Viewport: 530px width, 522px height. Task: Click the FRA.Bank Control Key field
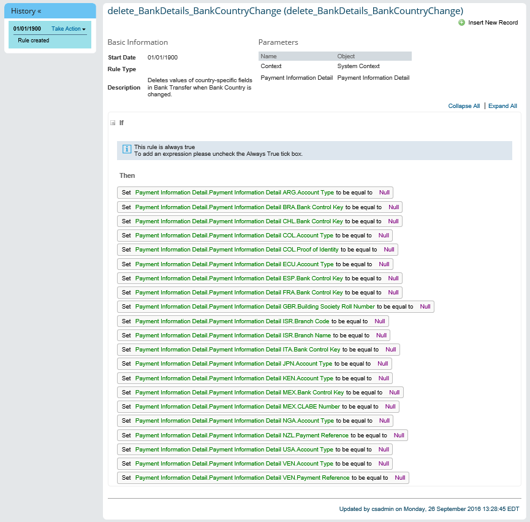(239, 293)
